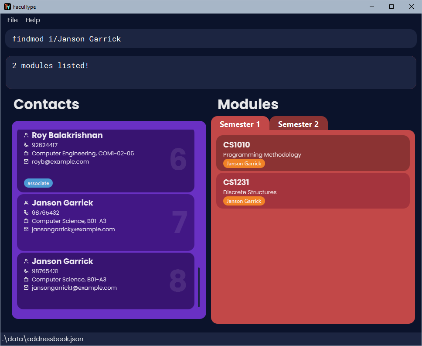
Task: Click phone icon next to 98765432
Action: tap(26, 212)
